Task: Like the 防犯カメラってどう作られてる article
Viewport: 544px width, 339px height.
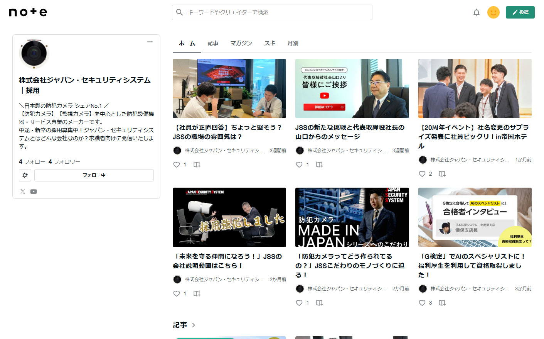Action: tap(299, 303)
